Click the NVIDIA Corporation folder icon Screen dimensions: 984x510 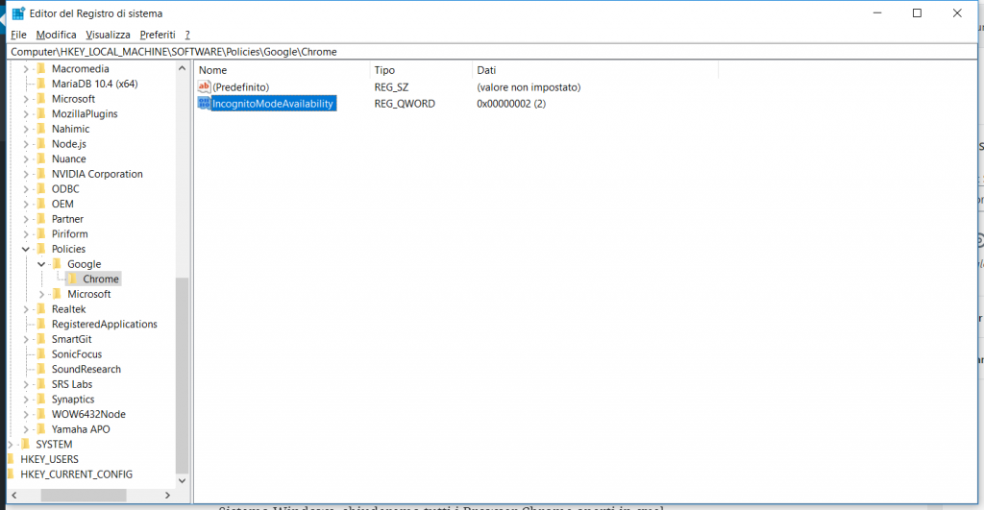[41, 174]
